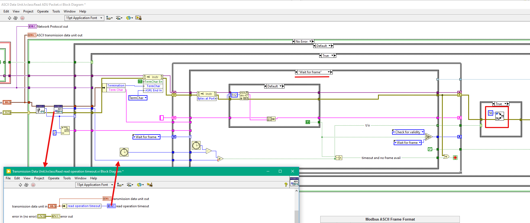Click the MODBUS ADU VI icon in lower window
The image size is (530, 223).
pyautogui.click(x=294, y=182)
